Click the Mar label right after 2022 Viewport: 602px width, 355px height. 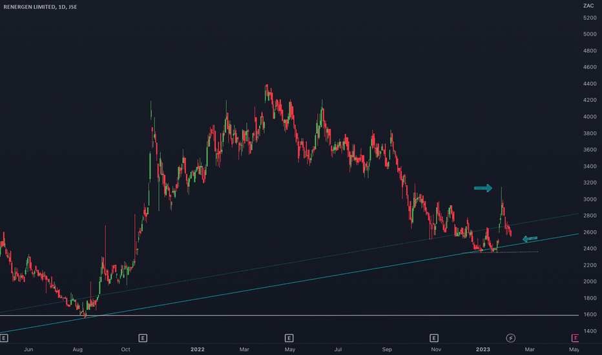[244, 349]
